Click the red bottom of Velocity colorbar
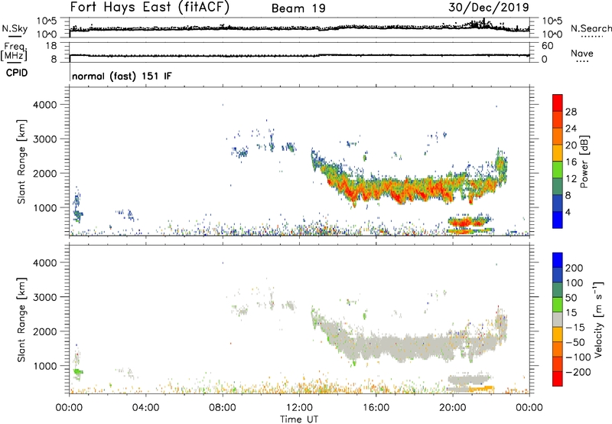The width and height of the screenshot is (612, 424). pyautogui.click(x=558, y=379)
